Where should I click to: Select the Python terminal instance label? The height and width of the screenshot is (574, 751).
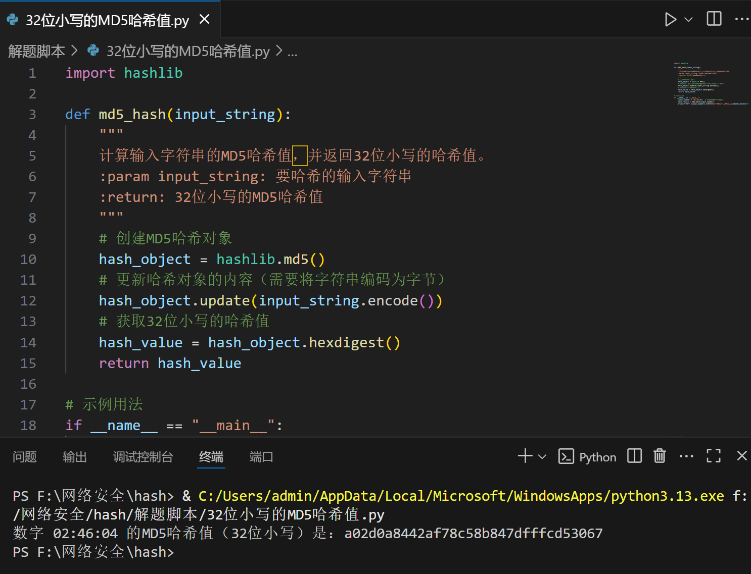pos(588,457)
